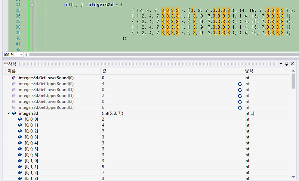
Task: Click the int keyword on line 34
Action: tap(67, 5)
